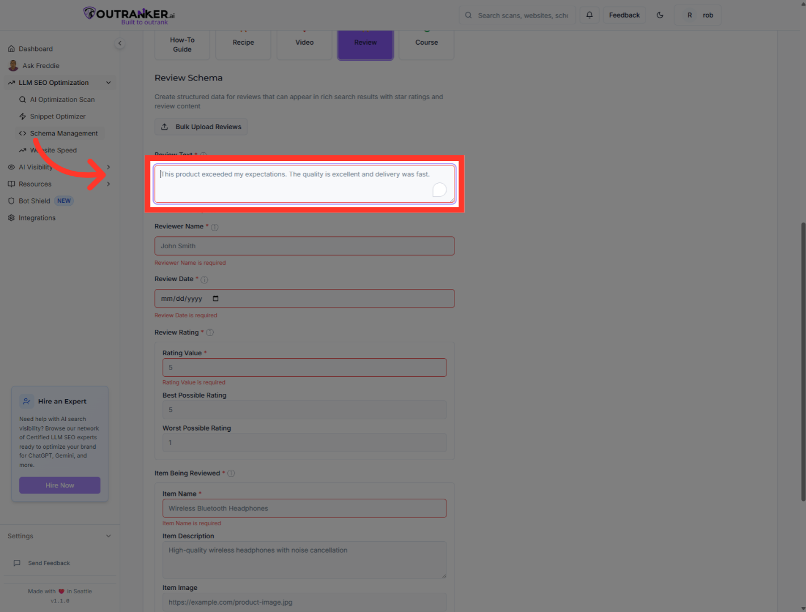The width and height of the screenshot is (806, 612).
Task: Click the Feedback button in the header
Action: [x=625, y=15]
